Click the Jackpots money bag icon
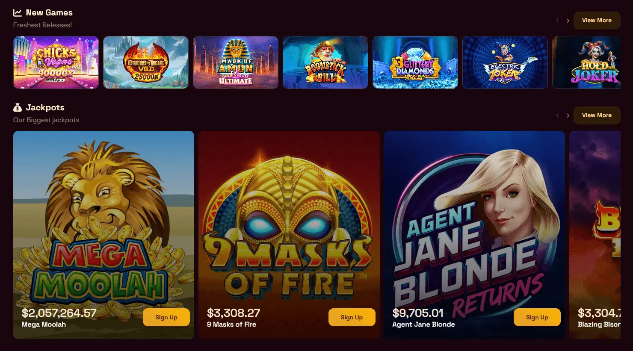The height and width of the screenshot is (351, 633). coord(18,108)
